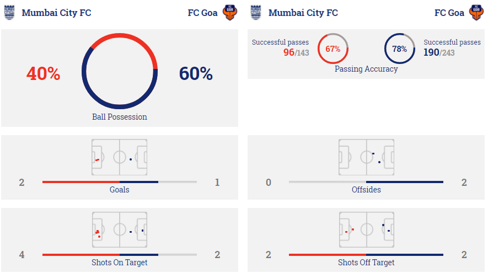
Task: Click the Ball Possession donut chart
Action: pyautogui.click(x=120, y=71)
